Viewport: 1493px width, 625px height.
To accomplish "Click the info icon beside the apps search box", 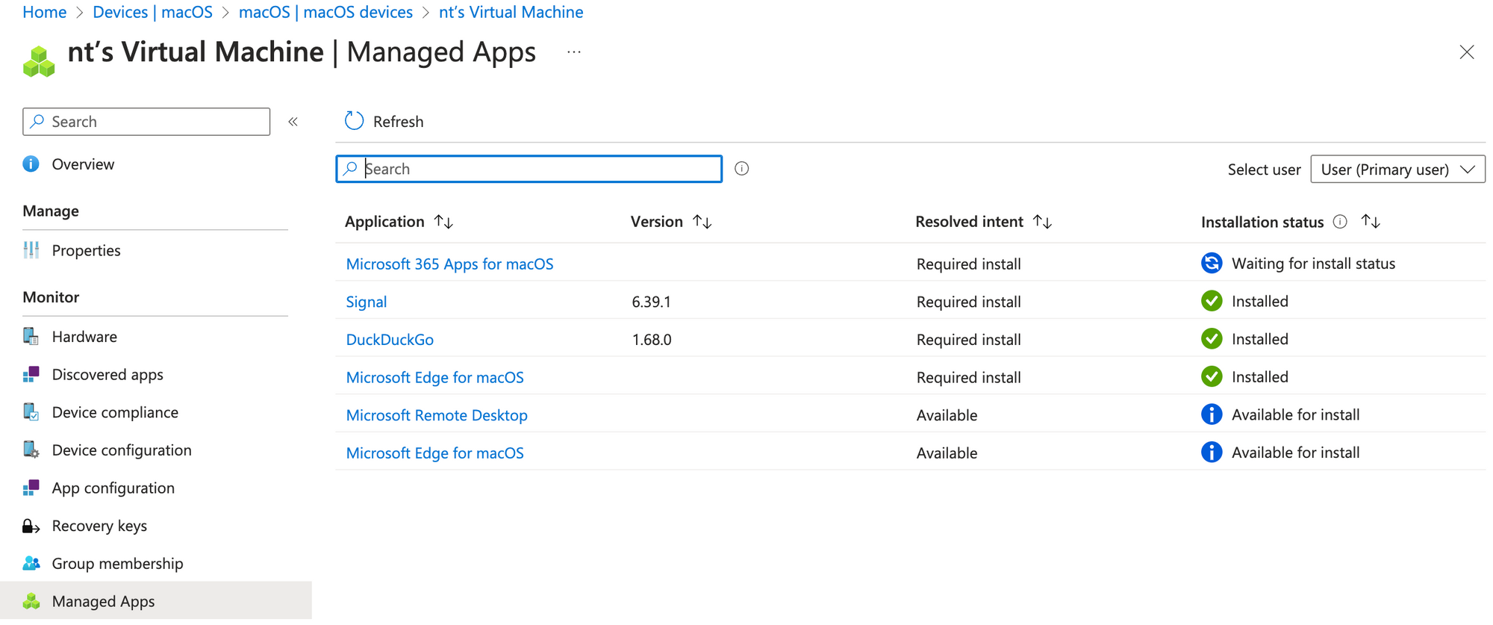I will click(741, 169).
